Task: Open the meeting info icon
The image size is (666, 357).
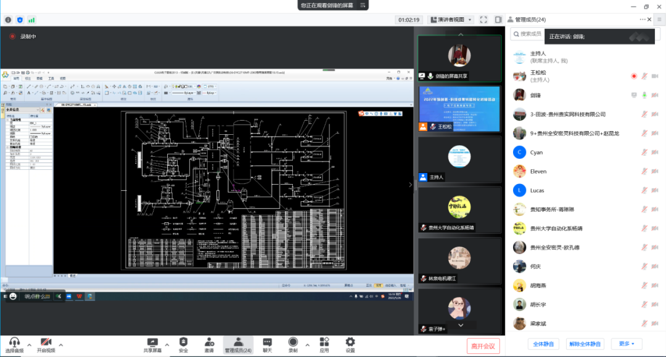Action: click(9, 20)
